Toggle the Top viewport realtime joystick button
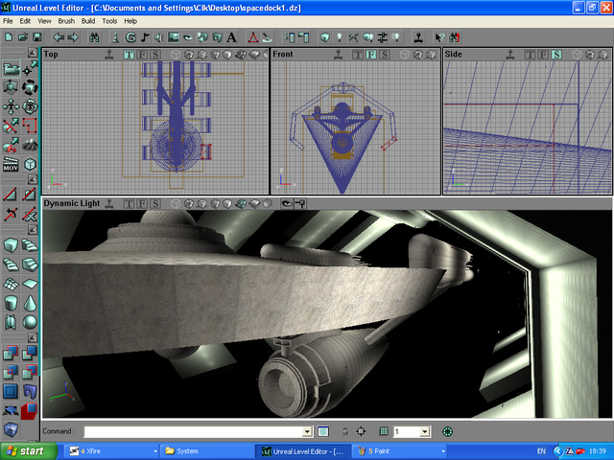Screen dimensions: 614x460 [x=110, y=55]
